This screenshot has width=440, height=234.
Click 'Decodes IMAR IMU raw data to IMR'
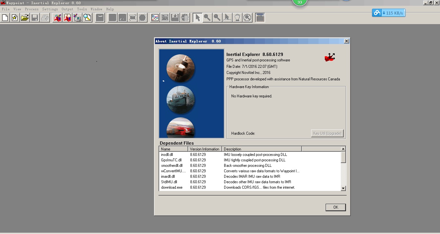pos(252,176)
